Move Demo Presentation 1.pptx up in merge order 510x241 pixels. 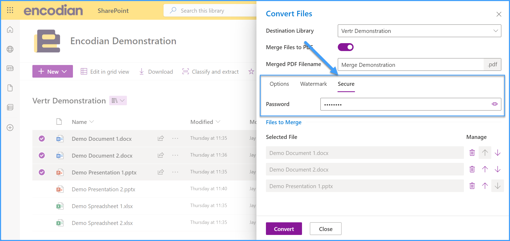(485, 186)
